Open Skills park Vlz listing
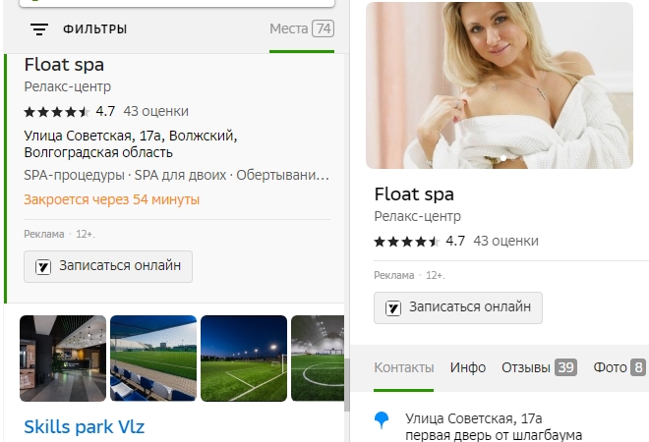This screenshot has width=649, height=442. pyautogui.click(x=84, y=427)
